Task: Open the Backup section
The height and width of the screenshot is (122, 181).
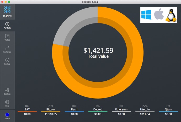Action: click(7, 61)
